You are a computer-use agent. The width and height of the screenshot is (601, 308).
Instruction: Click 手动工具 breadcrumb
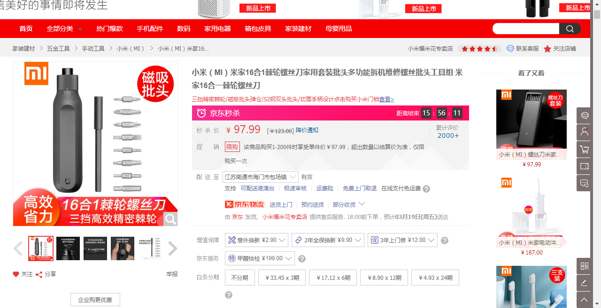[x=93, y=49]
